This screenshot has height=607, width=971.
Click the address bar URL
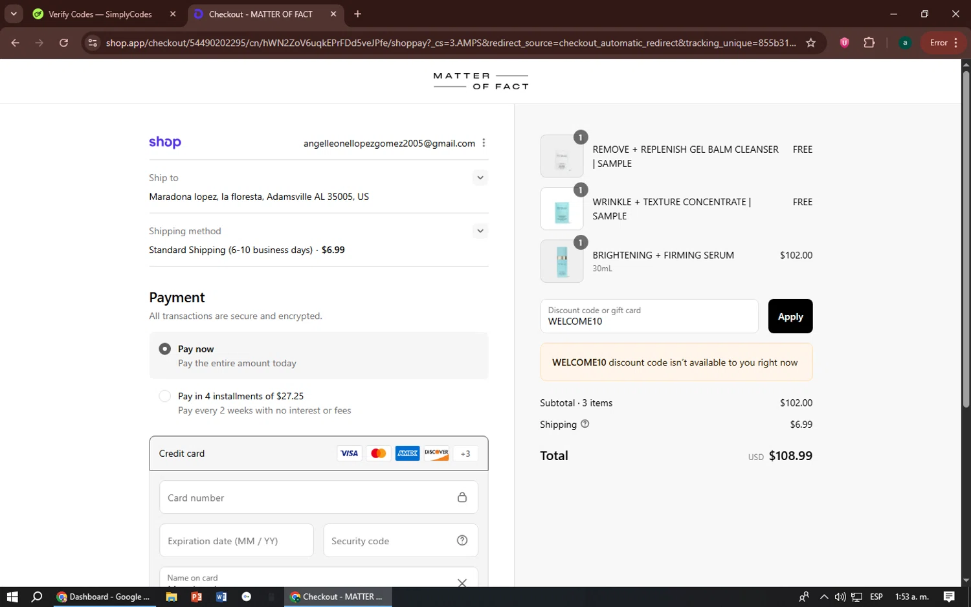point(451,43)
